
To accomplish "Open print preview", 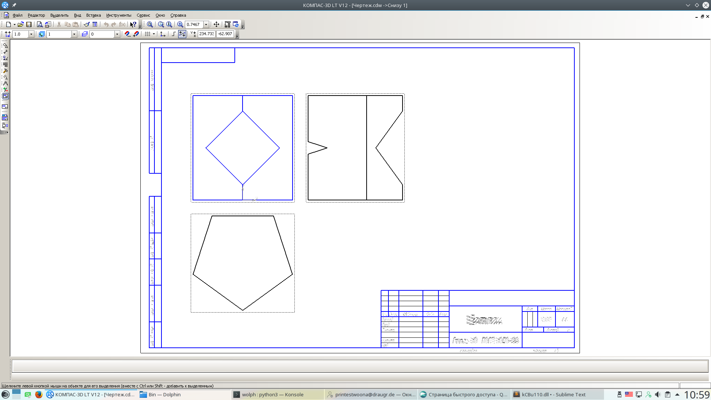I will point(40,24).
